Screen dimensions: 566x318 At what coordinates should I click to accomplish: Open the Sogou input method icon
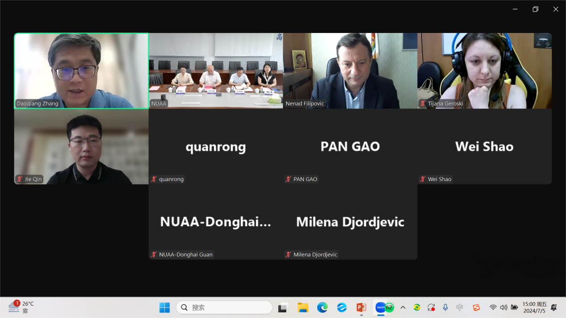click(x=476, y=307)
